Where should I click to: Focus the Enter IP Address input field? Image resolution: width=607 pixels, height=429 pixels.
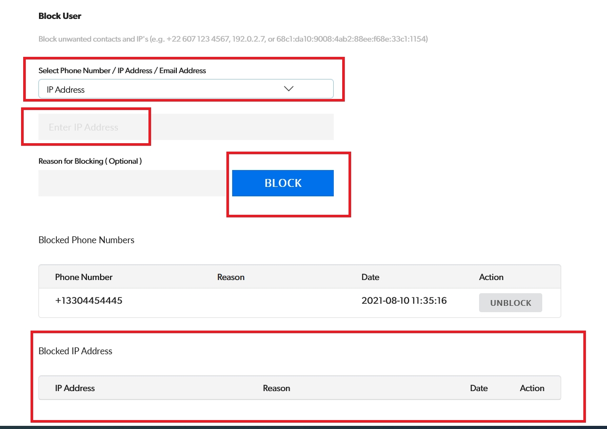click(185, 127)
